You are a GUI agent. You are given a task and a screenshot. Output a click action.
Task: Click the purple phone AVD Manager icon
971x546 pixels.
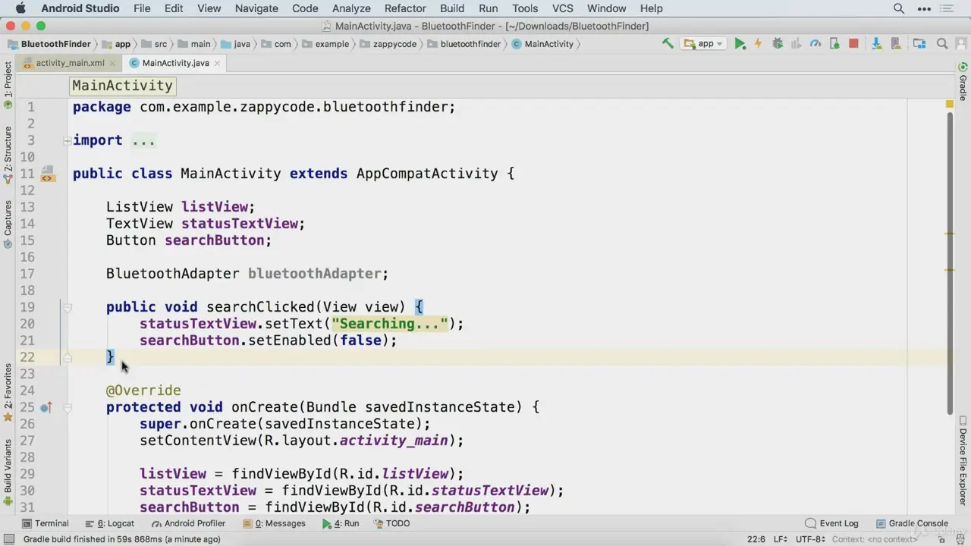click(x=896, y=44)
